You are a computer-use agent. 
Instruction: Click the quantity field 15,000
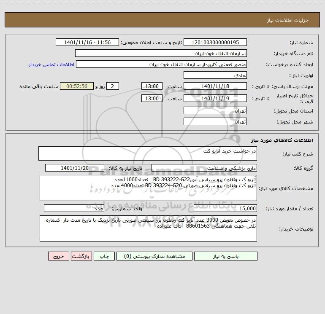[x=225, y=209]
